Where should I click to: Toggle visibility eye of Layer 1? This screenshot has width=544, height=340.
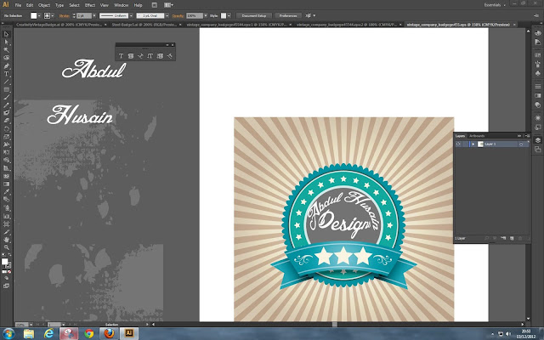[458, 144]
